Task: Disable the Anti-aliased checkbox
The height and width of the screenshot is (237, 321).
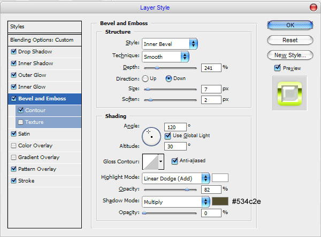Action: (174, 161)
